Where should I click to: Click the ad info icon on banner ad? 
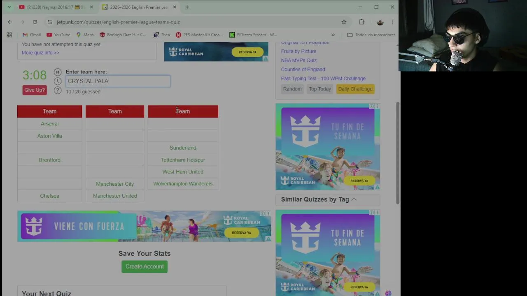point(263,214)
